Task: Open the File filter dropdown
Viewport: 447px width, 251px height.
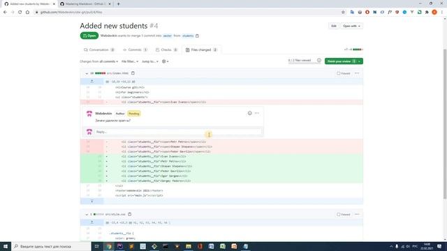Action: [130, 61]
